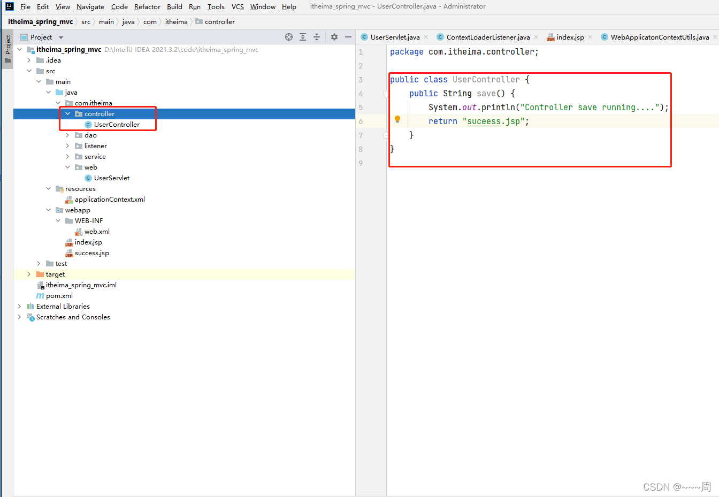Switch to WebApplicatonContextUtils.java tab
This screenshot has height=497, width=719.
click(660, 37)
